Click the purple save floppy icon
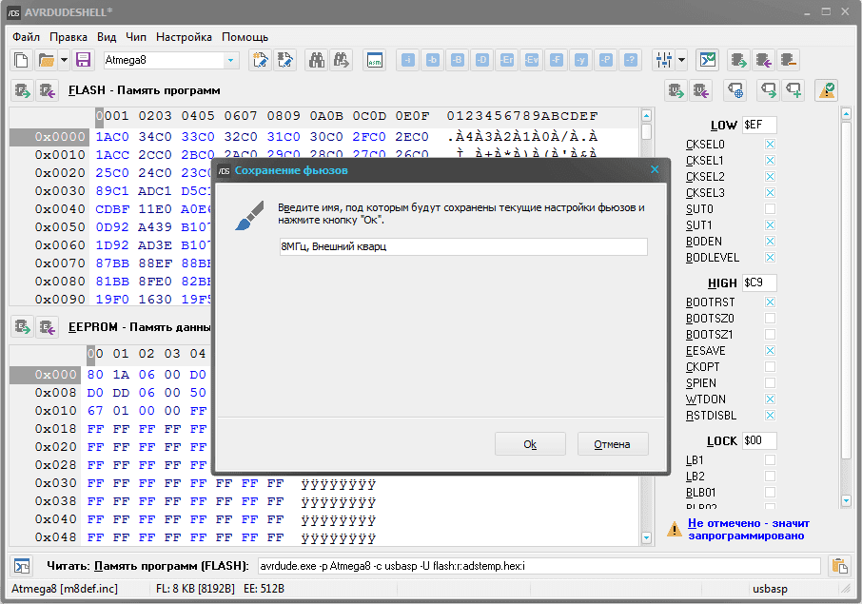862x604 pixels. pyautogui.click(x=83, y=60)
